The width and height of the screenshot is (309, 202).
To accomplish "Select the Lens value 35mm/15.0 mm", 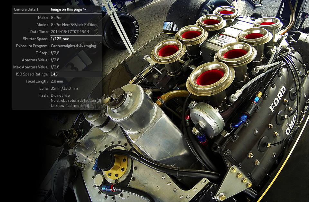I will coord(64,88).
